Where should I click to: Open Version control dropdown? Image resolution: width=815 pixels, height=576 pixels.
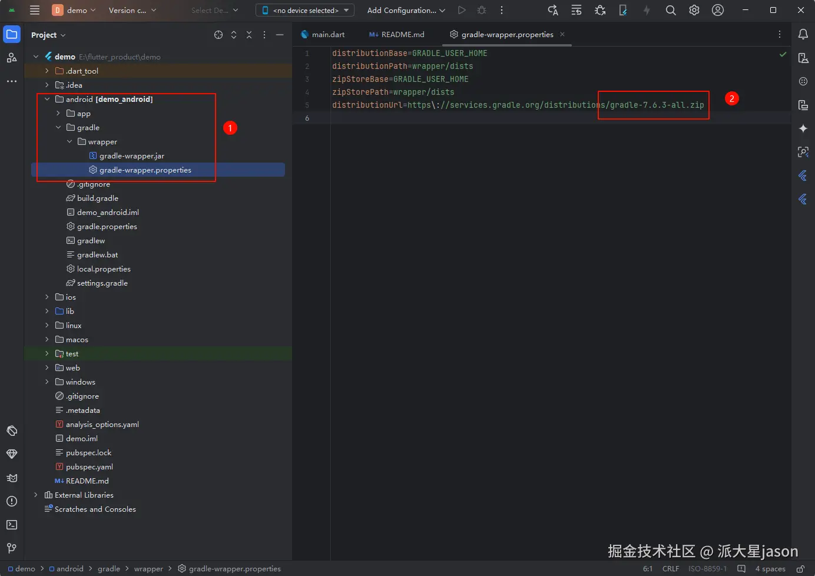[132, 10]
